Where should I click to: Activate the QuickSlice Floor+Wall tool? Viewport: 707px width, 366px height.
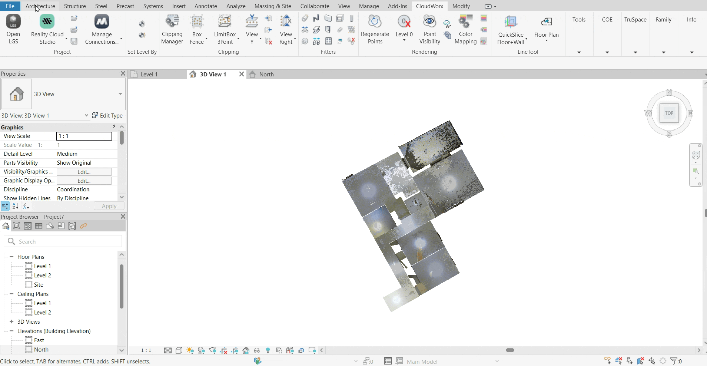click(x=511, y=30)
